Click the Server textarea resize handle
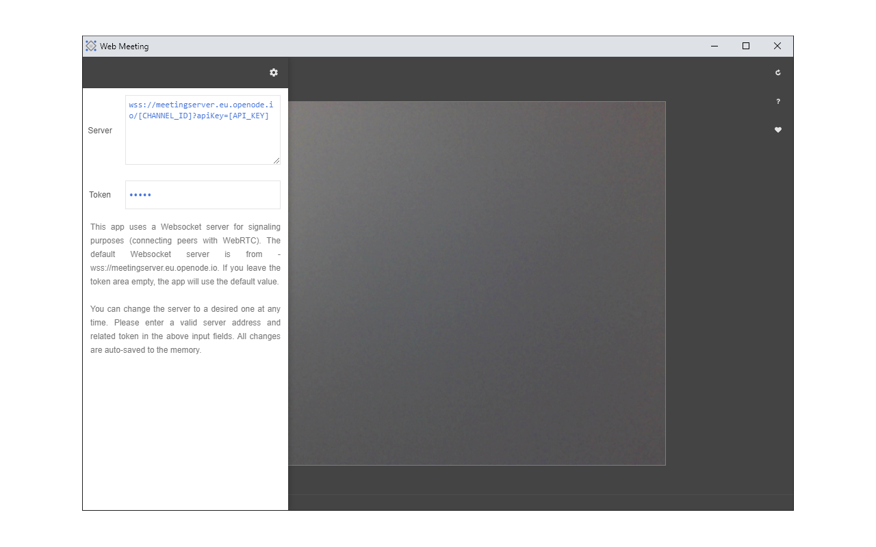Screen dimensions: 876x547 click(x=277, y=161)
